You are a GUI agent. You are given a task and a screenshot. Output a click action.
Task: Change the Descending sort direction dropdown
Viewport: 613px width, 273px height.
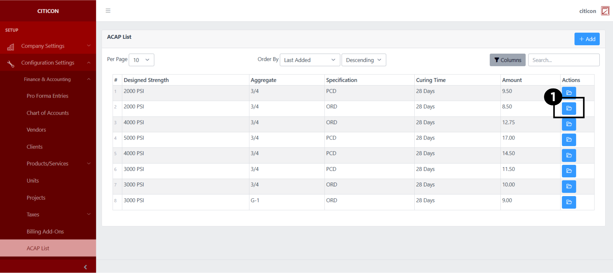364,60
